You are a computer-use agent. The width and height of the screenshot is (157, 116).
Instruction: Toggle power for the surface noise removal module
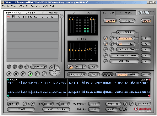(x=106, y=49)
